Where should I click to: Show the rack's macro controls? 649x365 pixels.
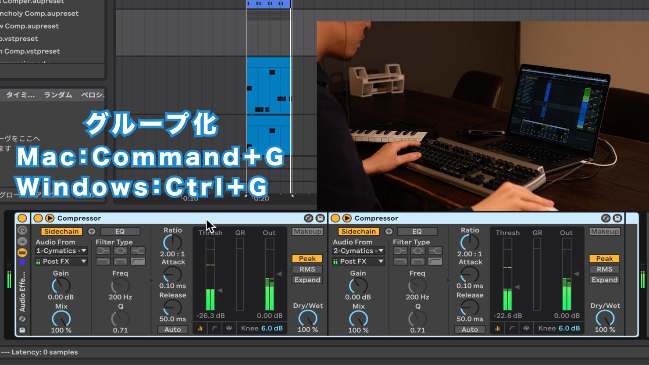(22, 230)
